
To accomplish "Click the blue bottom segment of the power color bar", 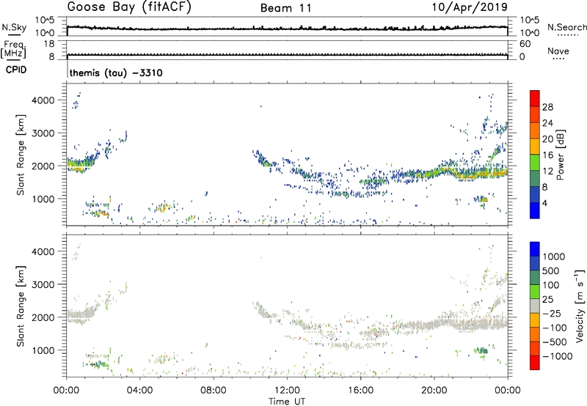I will [535, 210].
